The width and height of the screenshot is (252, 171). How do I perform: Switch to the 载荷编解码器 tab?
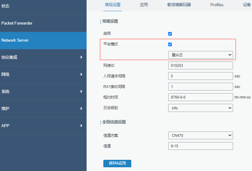point(179,5)
